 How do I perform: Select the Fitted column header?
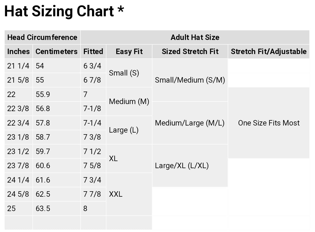tap(93, 51)
